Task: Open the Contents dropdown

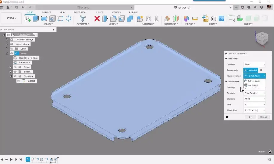Action: (254, 64)
